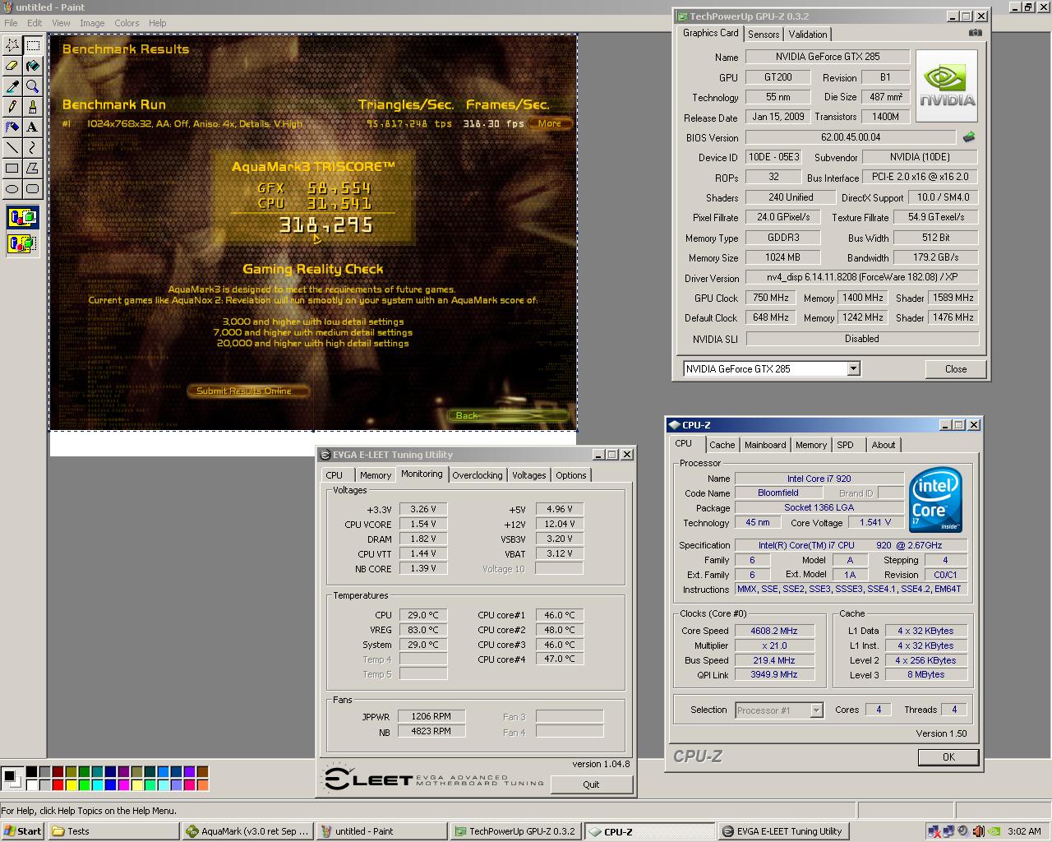
Task: Open the Memory tab in E-LEET
Action: pos(375,475)
